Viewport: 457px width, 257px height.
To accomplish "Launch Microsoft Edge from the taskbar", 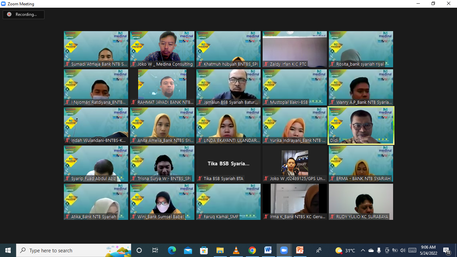I will 172,250.
